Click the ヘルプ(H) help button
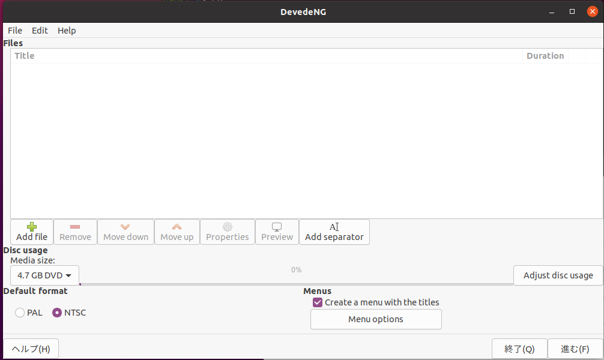The height and width of the screenshot is (360, 604). coord(31,349)
